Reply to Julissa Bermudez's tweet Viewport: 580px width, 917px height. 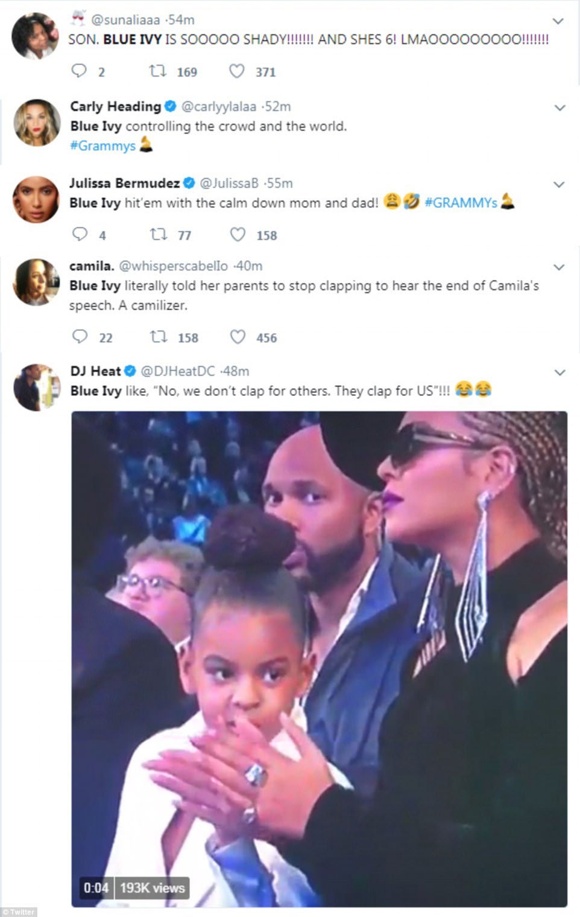pyautogui.click(x=80, y=234)
